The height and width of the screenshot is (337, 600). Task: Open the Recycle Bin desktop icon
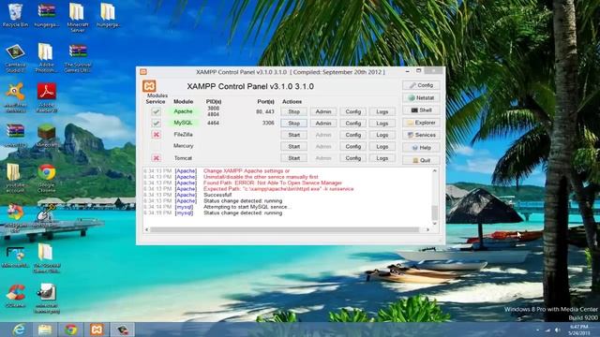tap(15, 15)
